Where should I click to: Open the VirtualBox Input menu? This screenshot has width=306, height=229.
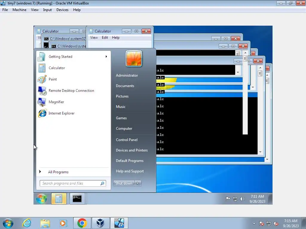coord(48,10)
